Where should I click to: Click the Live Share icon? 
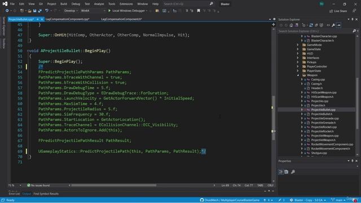coord(331,11)
